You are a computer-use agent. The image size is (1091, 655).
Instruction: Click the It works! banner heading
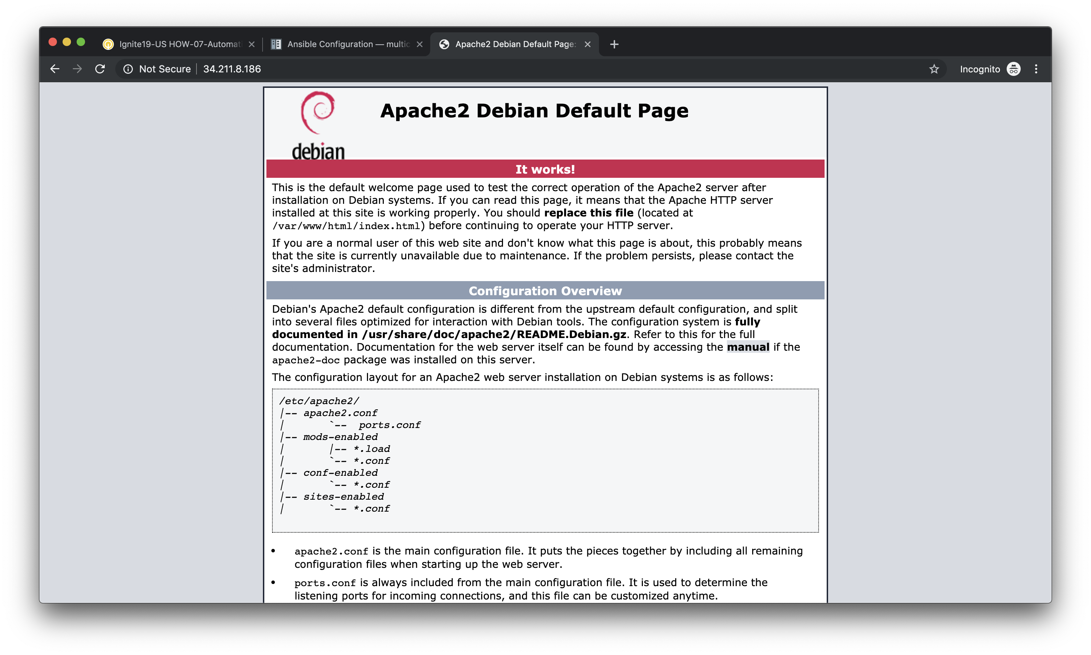[x=545, y=169]
